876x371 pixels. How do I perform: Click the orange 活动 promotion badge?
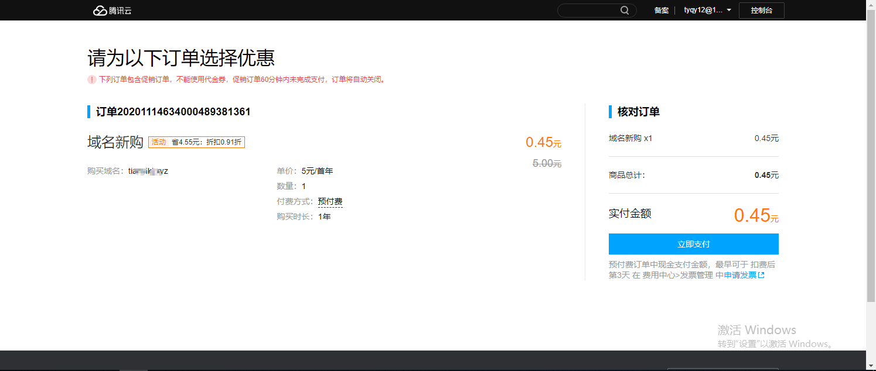click(159, 142)
